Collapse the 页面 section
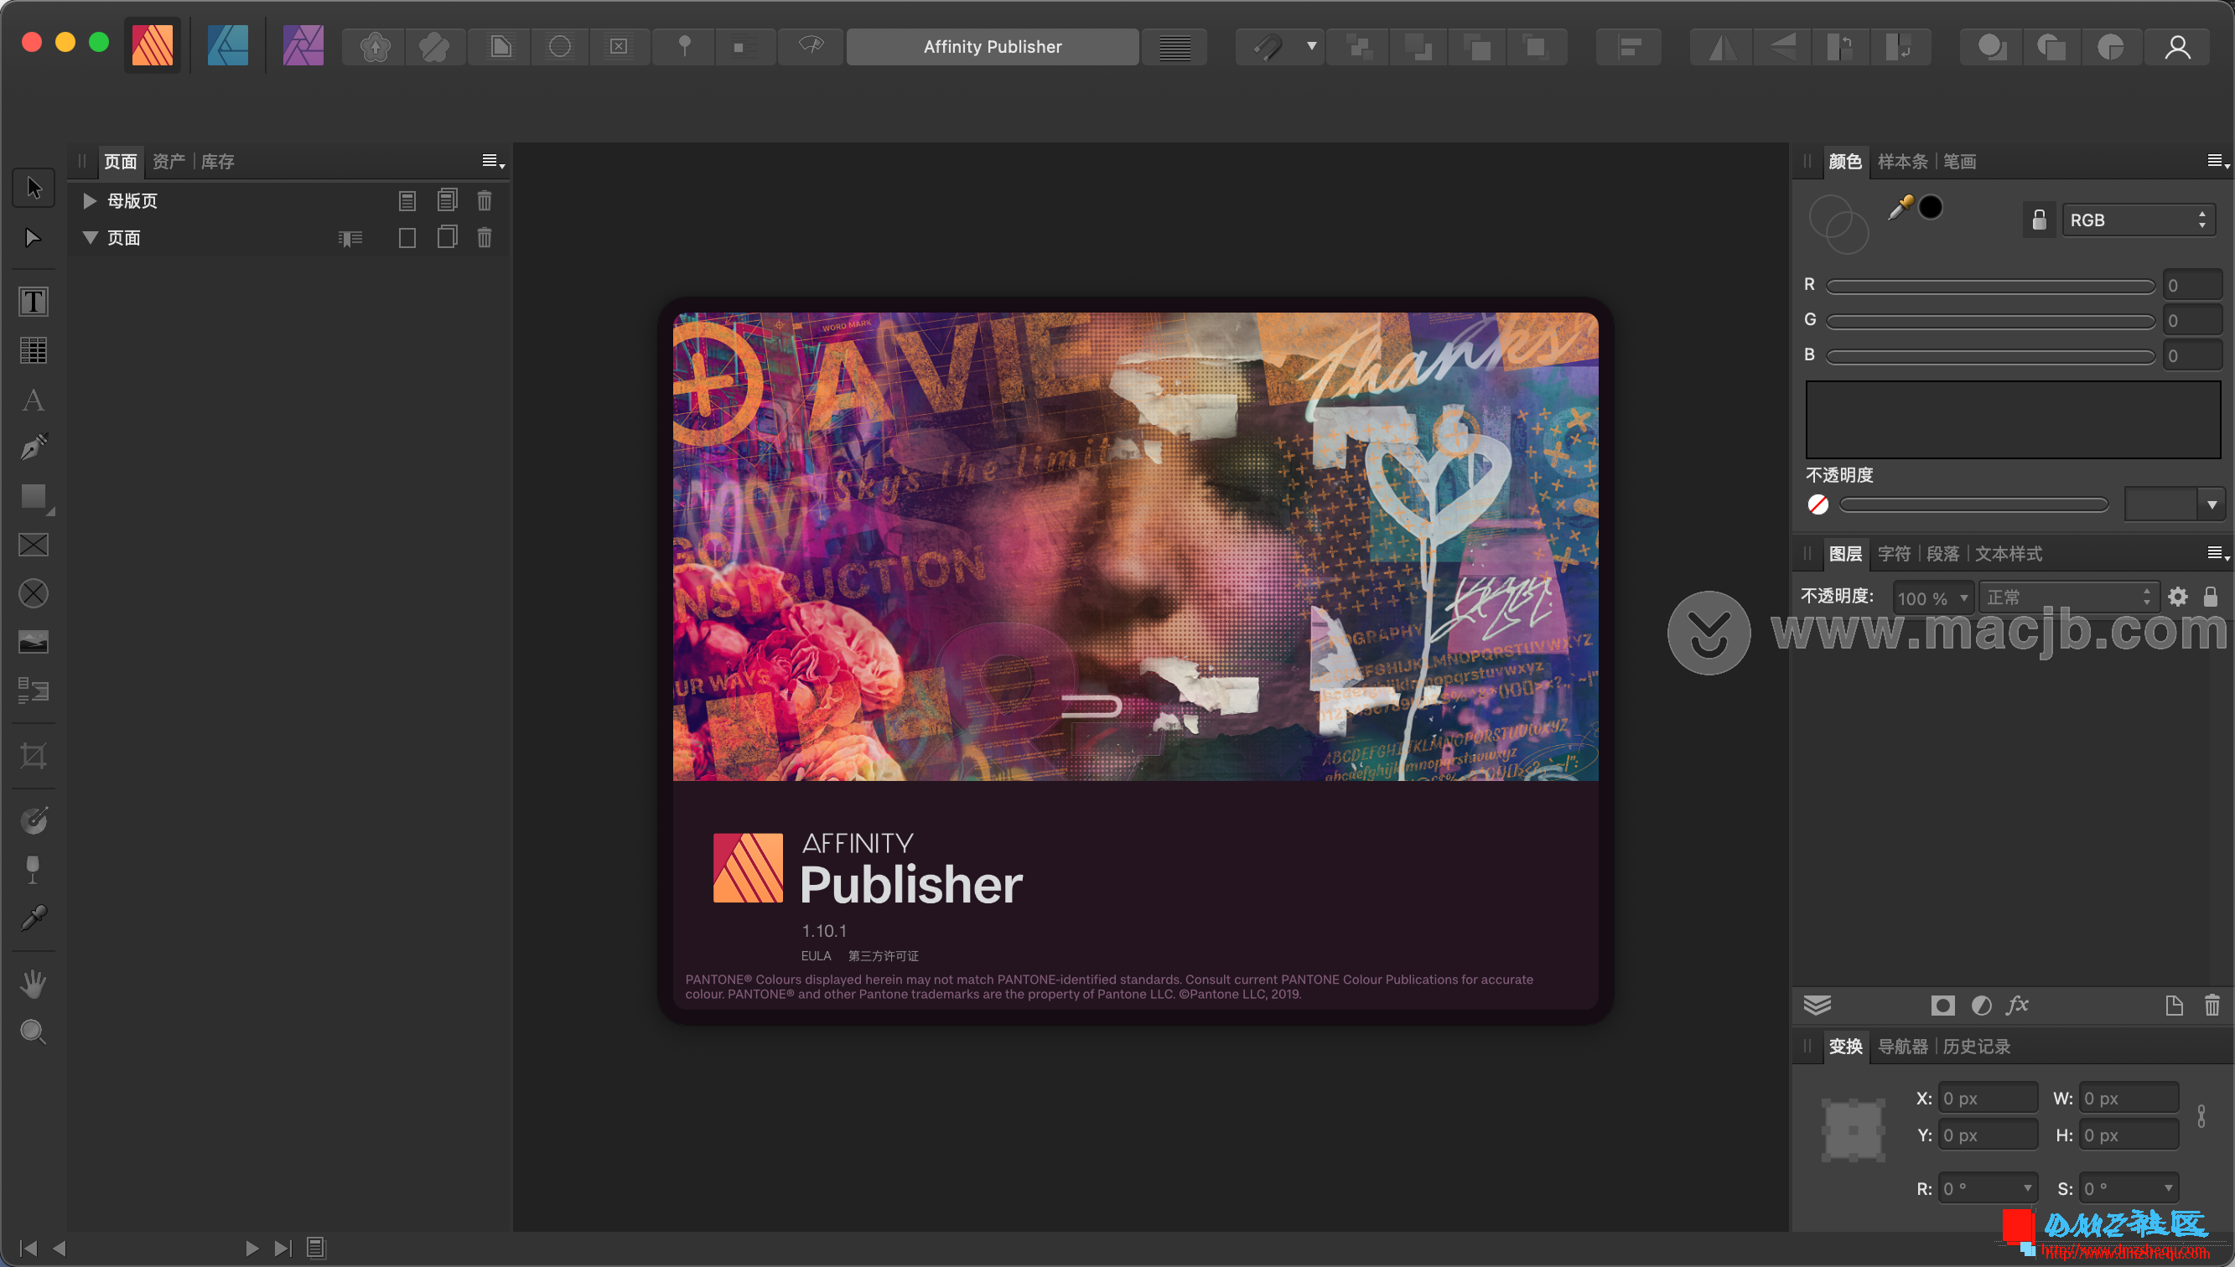 pos(89,238)
